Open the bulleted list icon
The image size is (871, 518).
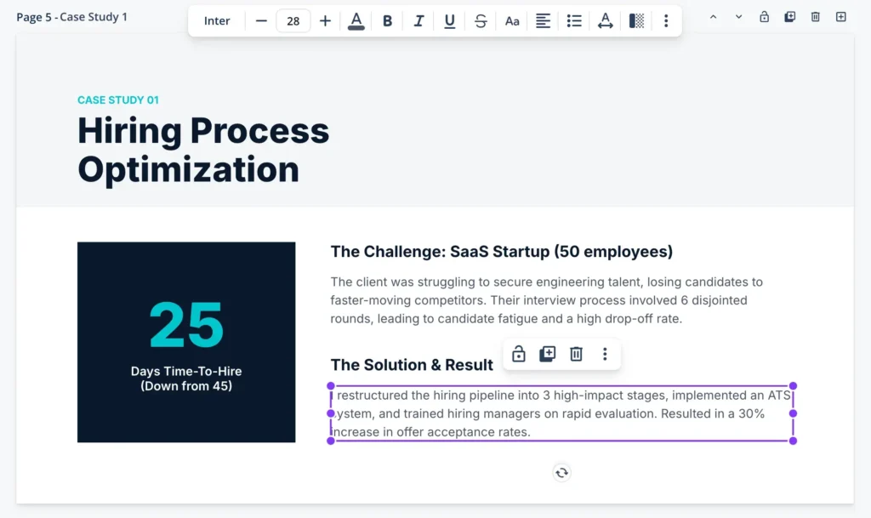(x=574, y=20)
